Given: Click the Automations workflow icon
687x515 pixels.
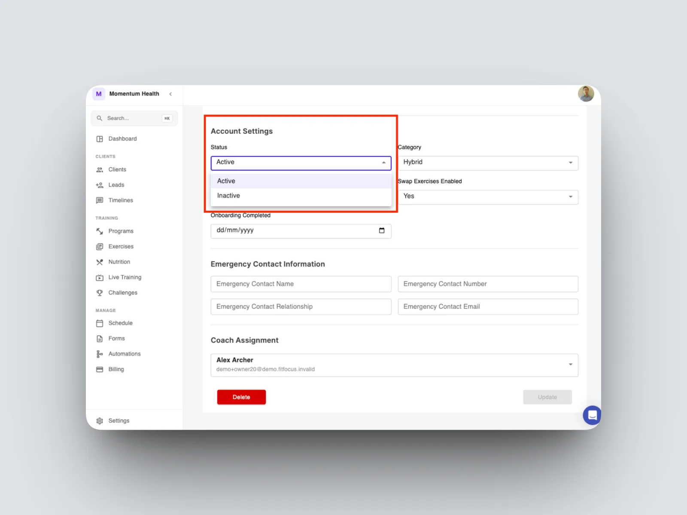Looking at the screenshot, I should [x=100, y=354].
